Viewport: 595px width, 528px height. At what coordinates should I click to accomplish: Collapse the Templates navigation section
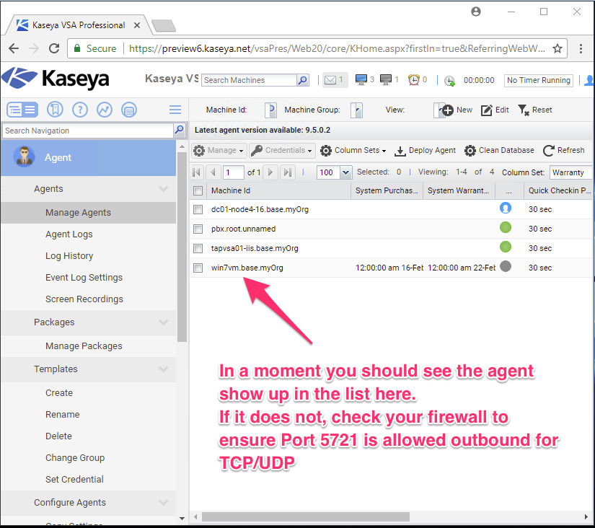tap(164, 369)
